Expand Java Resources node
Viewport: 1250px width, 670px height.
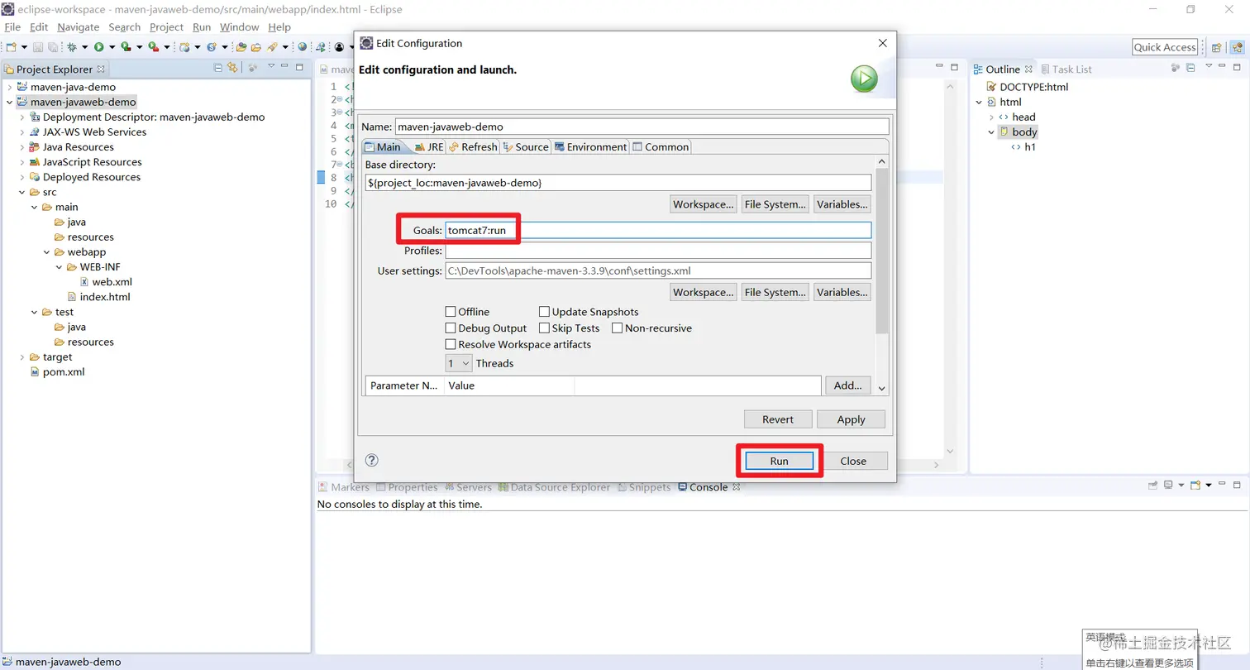(22, 147)
